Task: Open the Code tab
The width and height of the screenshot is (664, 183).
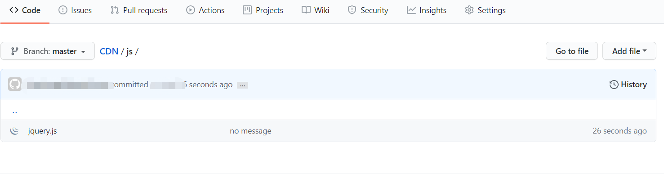Action: point(25,10)
